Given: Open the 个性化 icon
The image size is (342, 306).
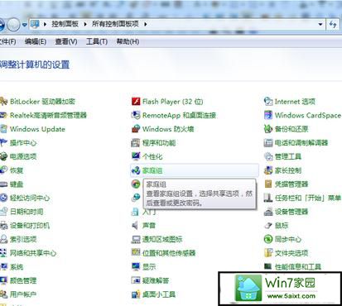Looking at the screenshot, I should (136, 156).
